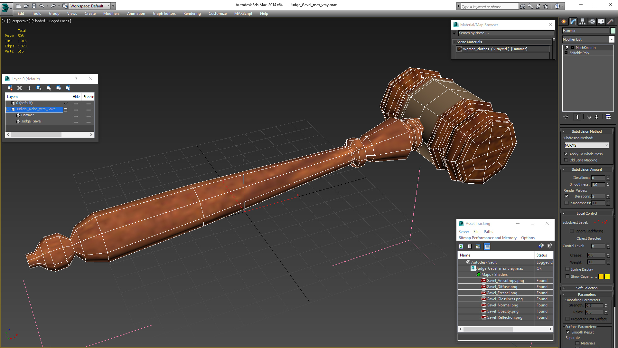The width and height of the screenshot is (618, 348).
Task: Enable Render Values Smoothness checkbox
Action: (567, 203)
